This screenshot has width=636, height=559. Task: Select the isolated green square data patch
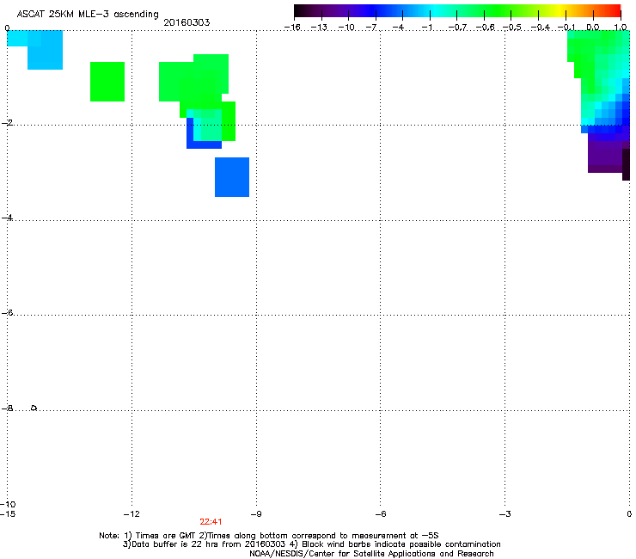(107, 82)
